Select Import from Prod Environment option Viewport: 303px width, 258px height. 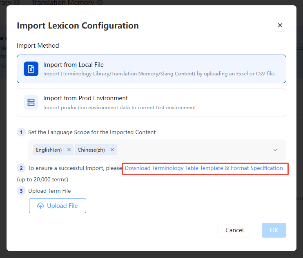click(x=151, y=102)
